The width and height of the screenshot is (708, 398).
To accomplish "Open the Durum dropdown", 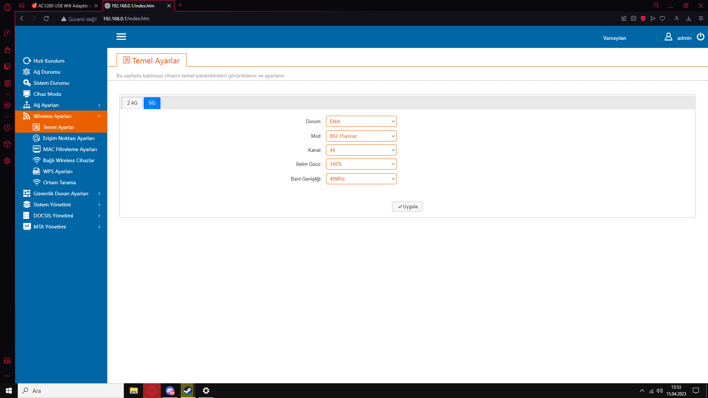I will 361,121.
